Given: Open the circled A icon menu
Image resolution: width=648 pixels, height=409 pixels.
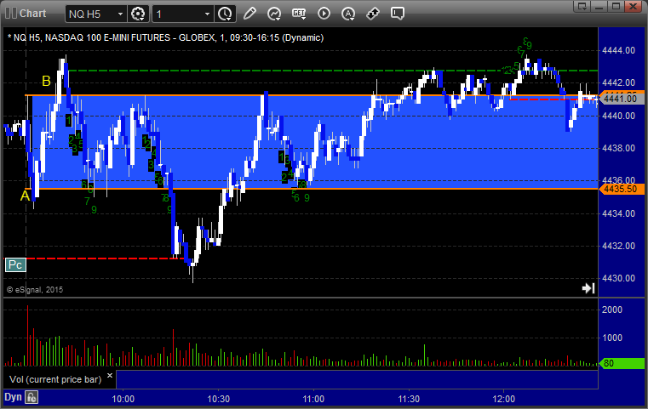Looking at the screenshot, I should [x=348, y=14].
